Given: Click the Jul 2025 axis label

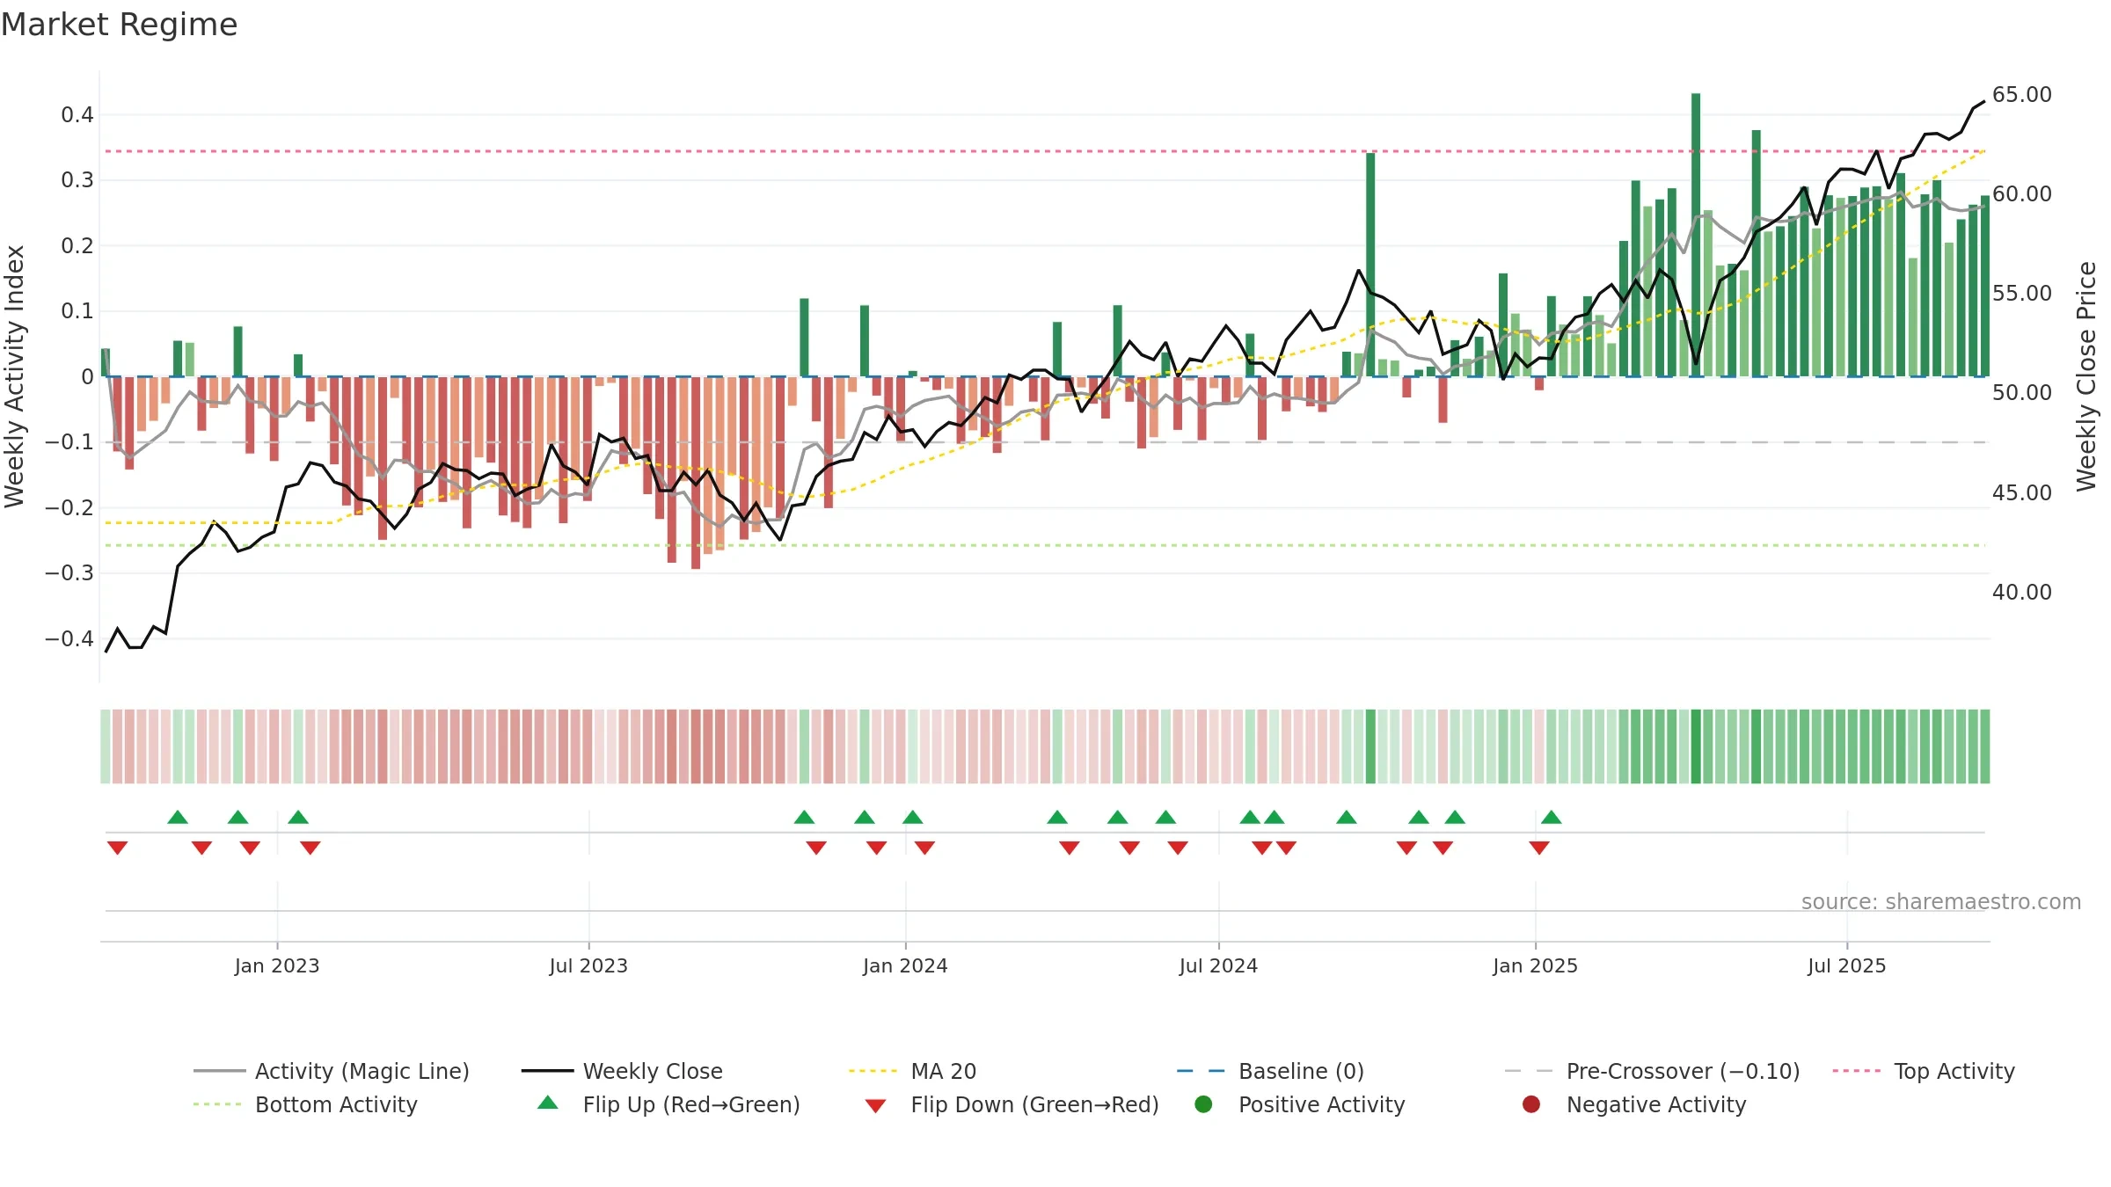Looking at the screenshot, I should [1847, 965].
